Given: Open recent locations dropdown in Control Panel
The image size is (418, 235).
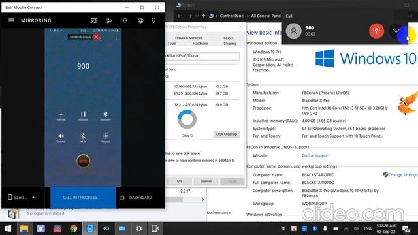Looking at the screenshot, I should (x=197, y=16).
